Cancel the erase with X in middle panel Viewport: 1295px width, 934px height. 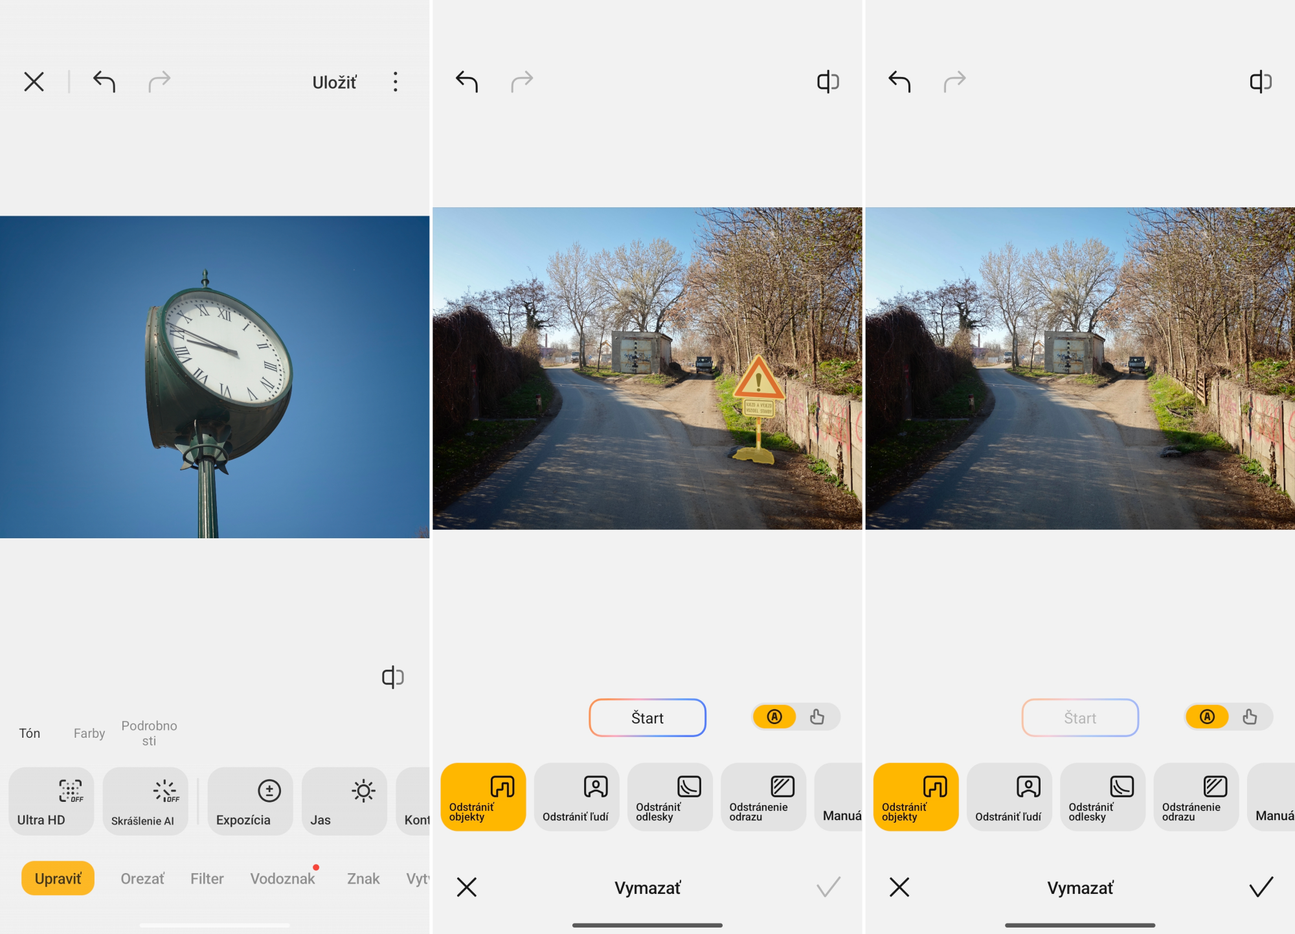point(466,887)
